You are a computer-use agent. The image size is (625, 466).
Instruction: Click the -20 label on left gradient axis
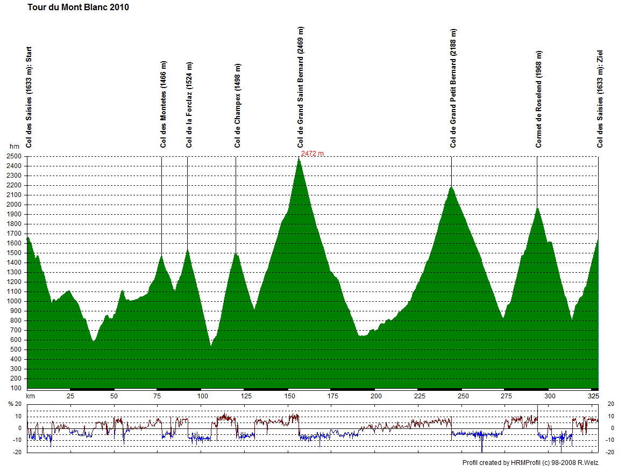point(17,452)
